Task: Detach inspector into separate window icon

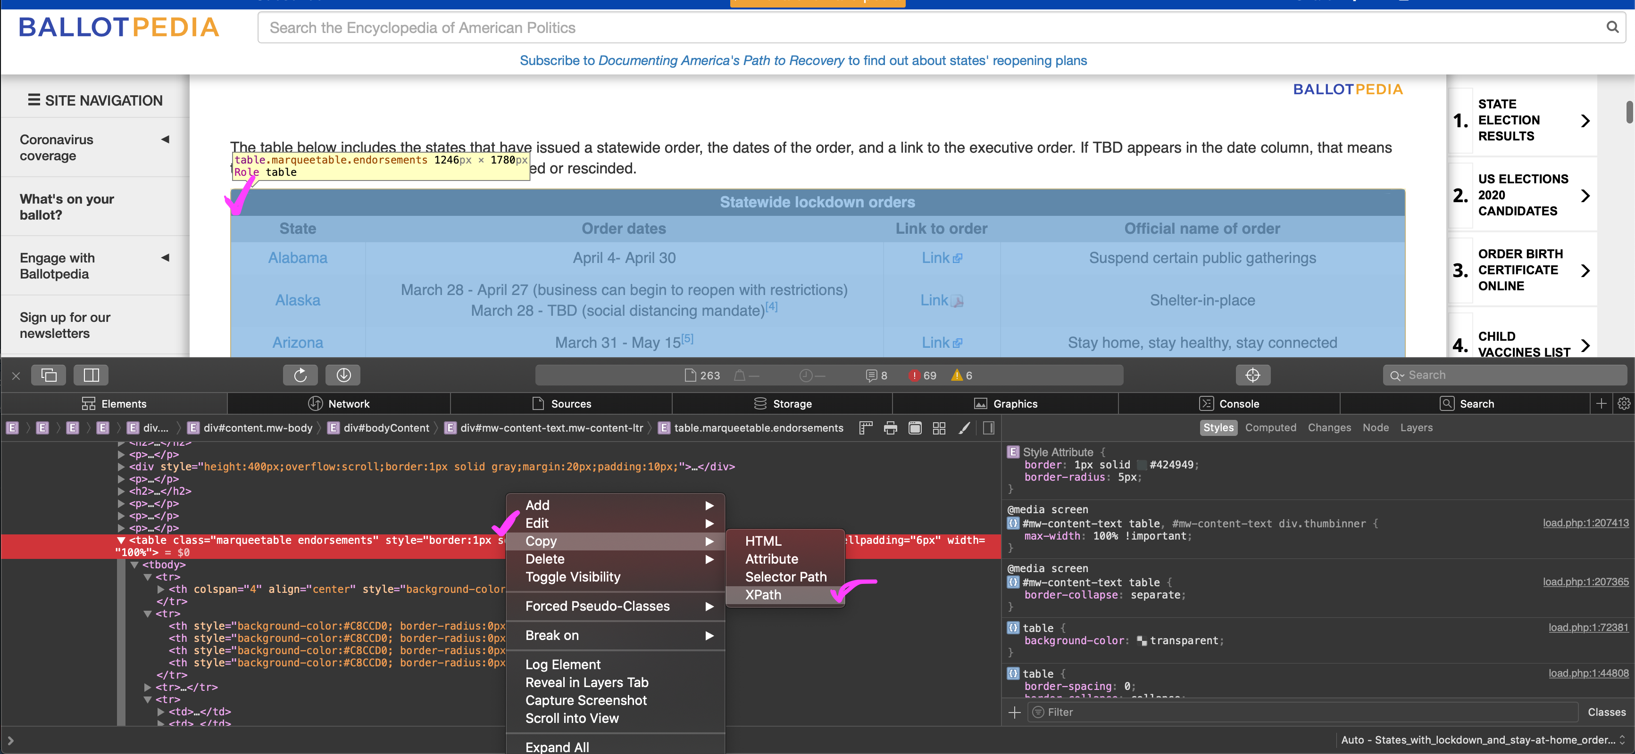Action: coord(49,375)
